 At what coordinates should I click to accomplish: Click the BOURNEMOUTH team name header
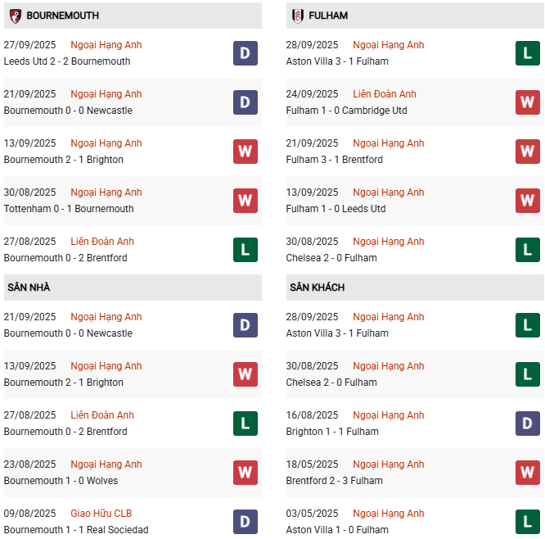tap(62, 16)
